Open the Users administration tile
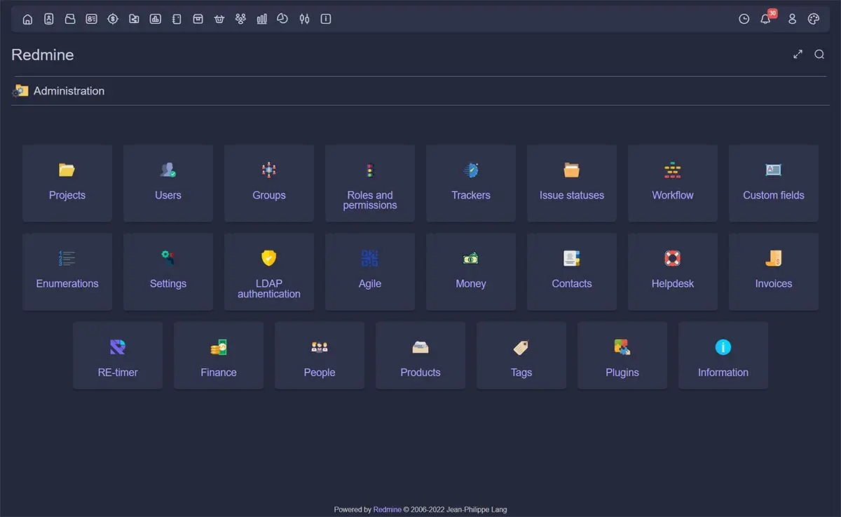Viewport: 841px width, 517px height. 168,183
